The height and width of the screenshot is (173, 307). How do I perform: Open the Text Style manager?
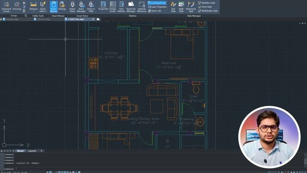coord(173,7)
